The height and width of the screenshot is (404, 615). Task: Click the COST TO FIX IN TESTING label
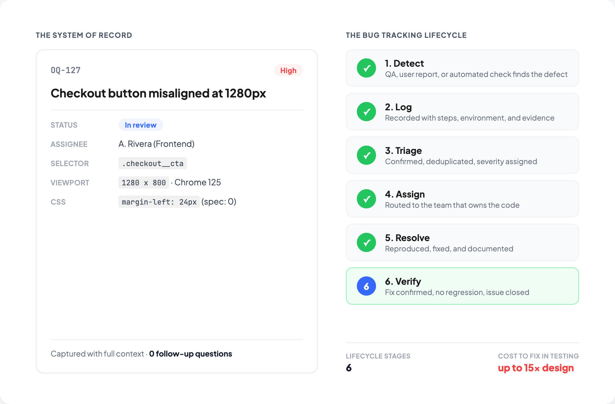coord(538,356)
